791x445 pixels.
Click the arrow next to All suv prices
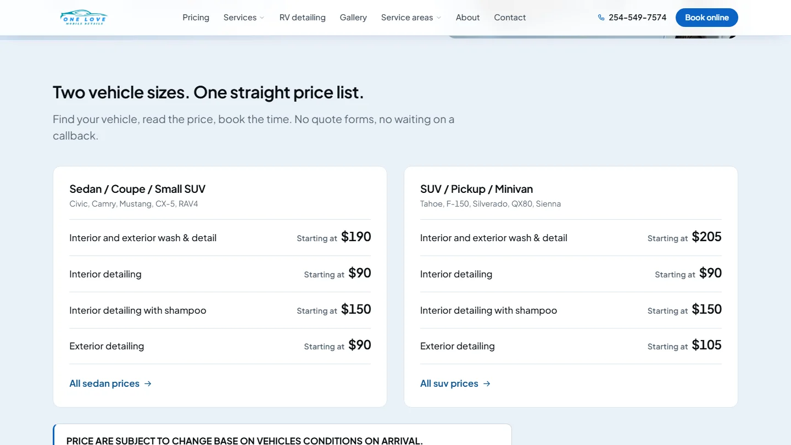487,383
